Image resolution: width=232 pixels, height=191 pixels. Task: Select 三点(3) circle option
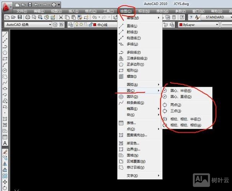176,111
